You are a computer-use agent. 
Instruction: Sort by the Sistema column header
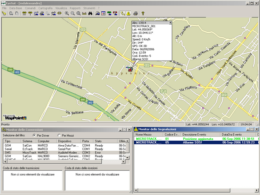click(29, 141)
